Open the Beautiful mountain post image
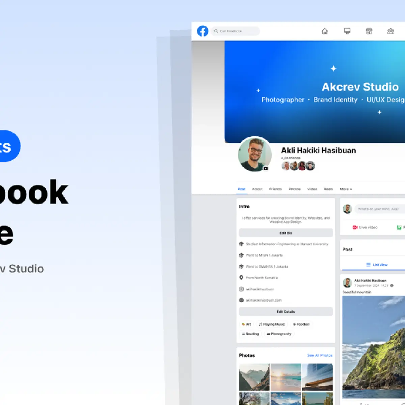This screenshot has width=405, height=405. [374, 347]
